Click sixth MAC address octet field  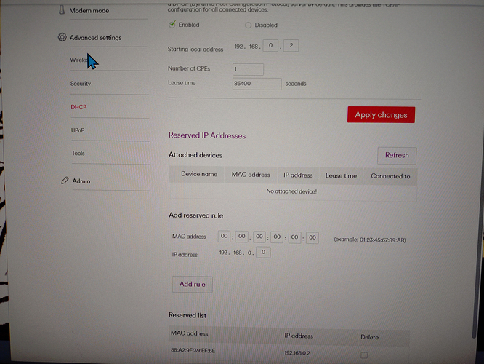312,238
